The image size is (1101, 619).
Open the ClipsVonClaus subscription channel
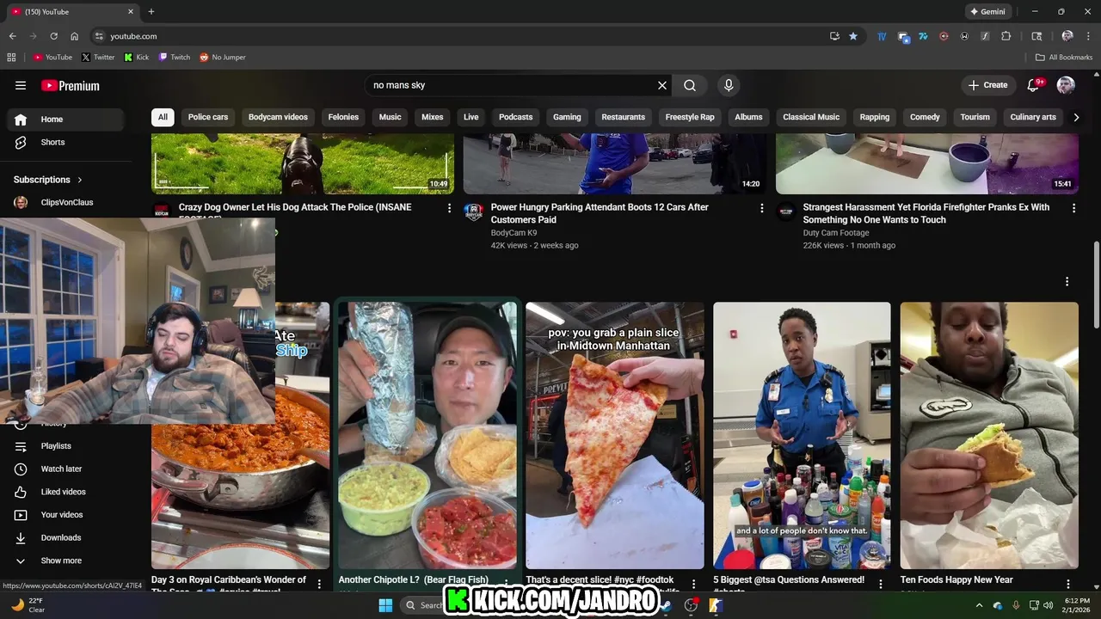click(x=67, y=202)
